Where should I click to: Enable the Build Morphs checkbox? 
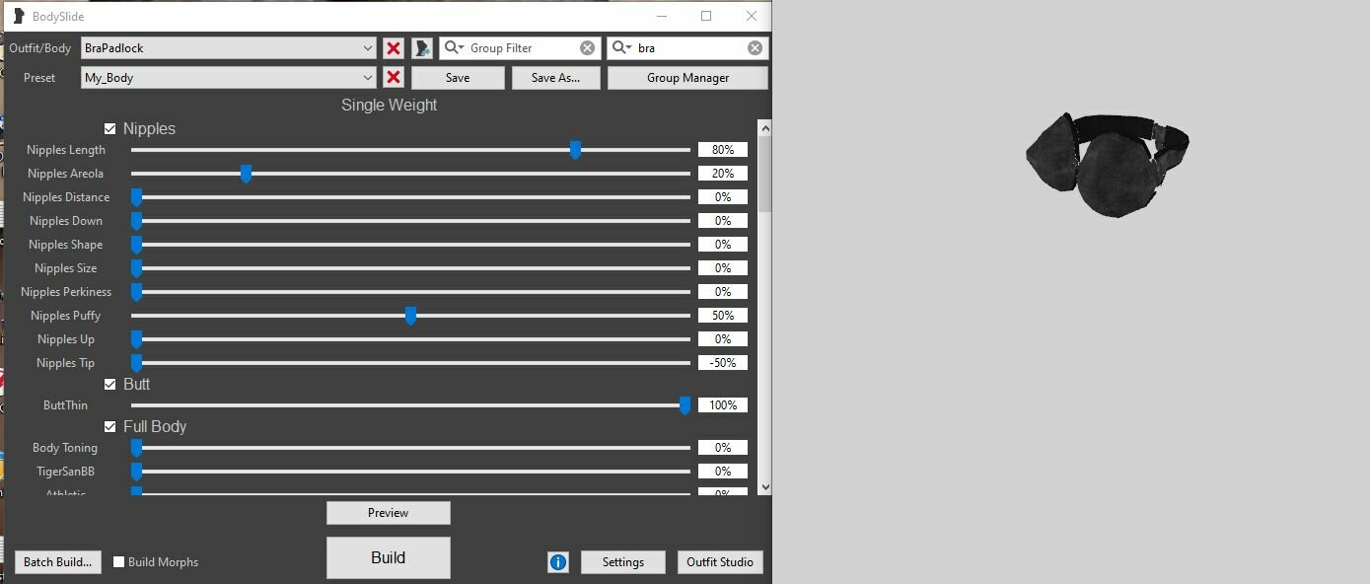[x=119, y=562]
